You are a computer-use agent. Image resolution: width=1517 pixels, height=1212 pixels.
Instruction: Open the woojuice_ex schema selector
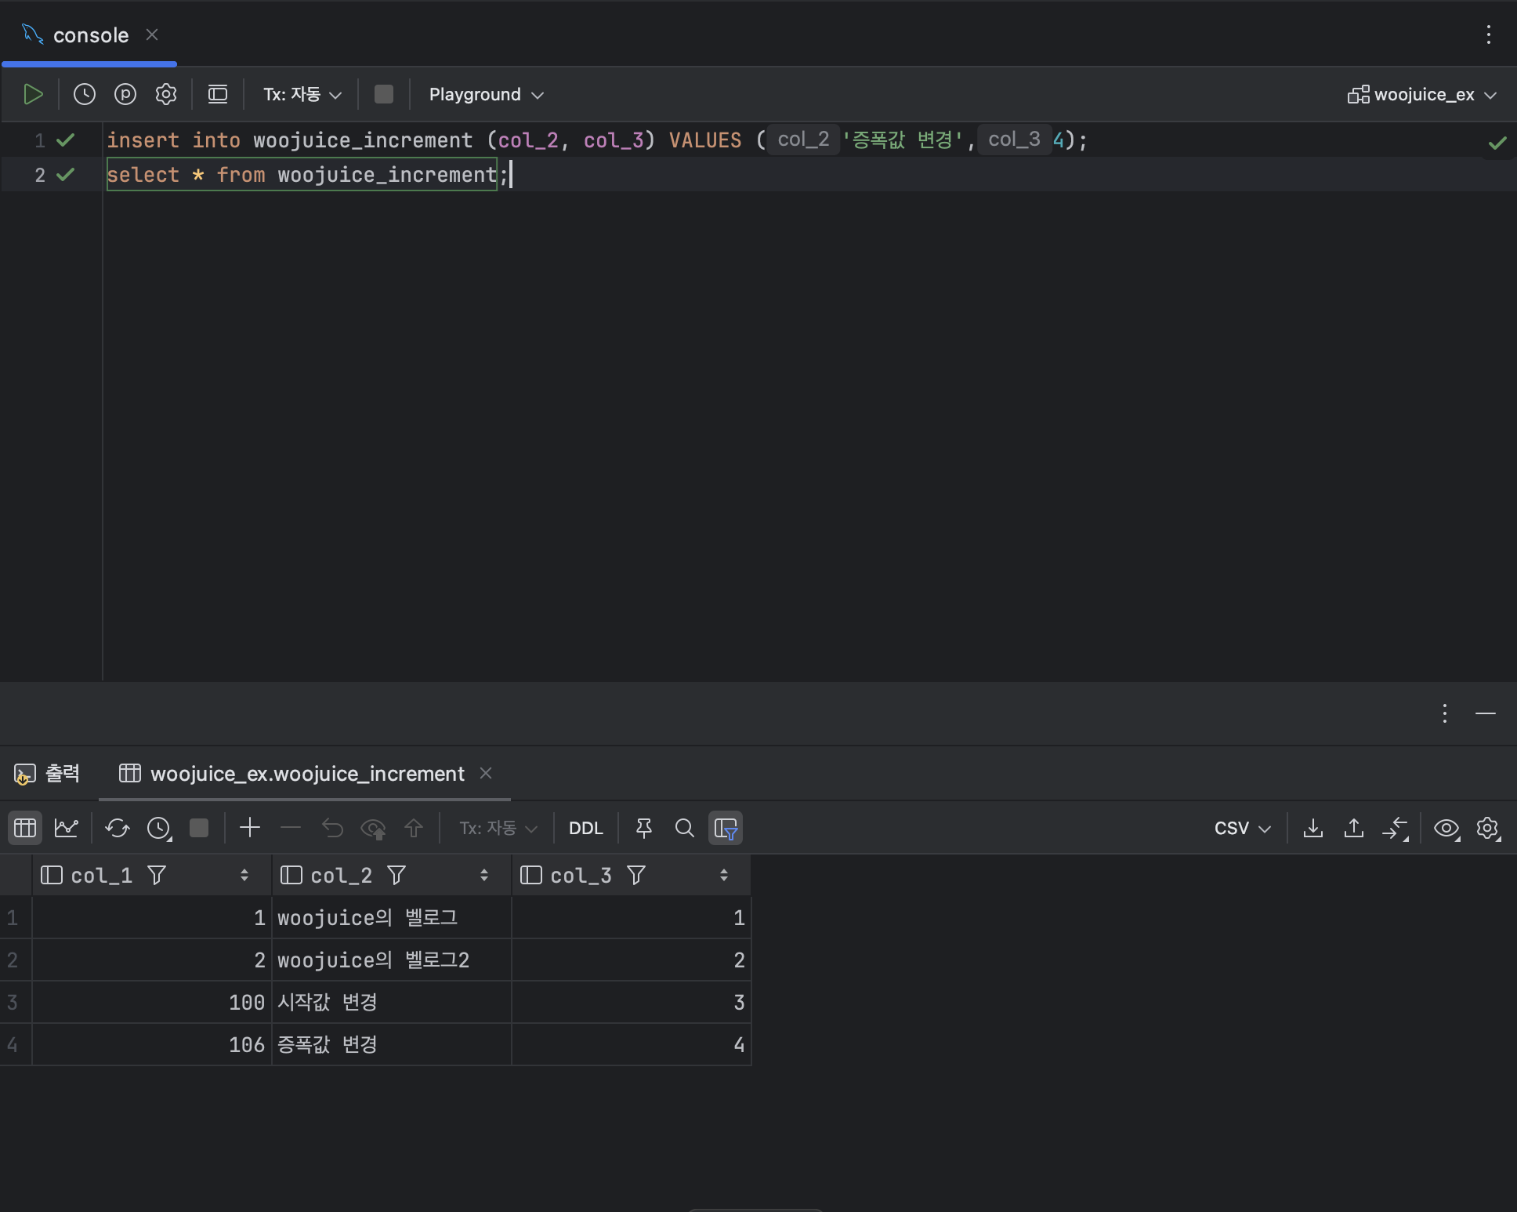coord(1422,94)
